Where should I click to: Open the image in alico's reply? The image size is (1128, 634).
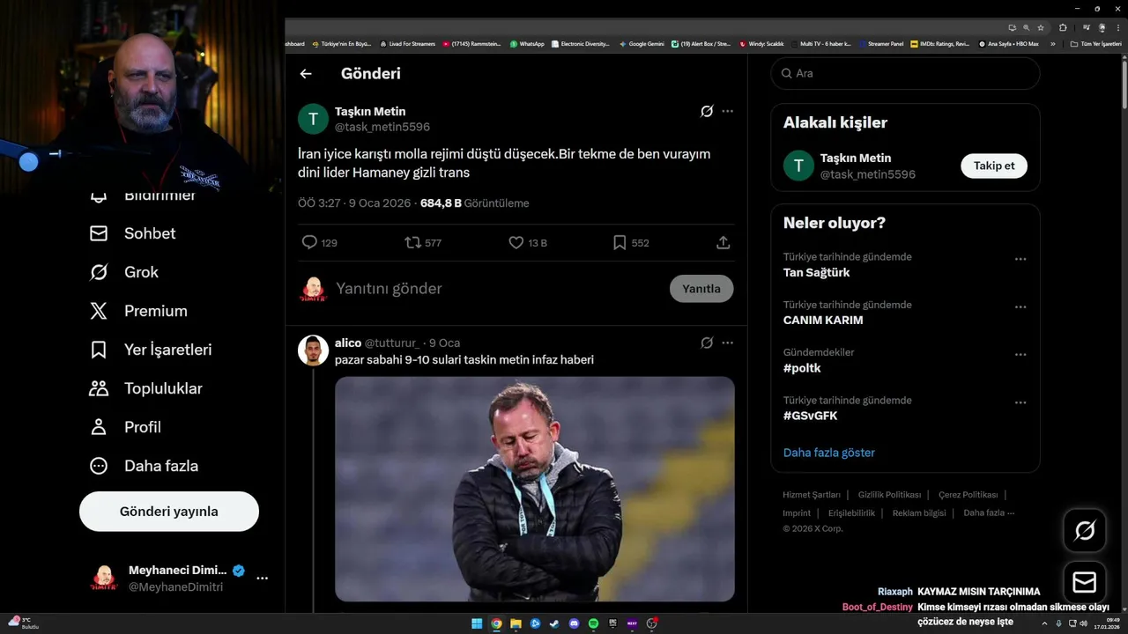click(534, 489)
